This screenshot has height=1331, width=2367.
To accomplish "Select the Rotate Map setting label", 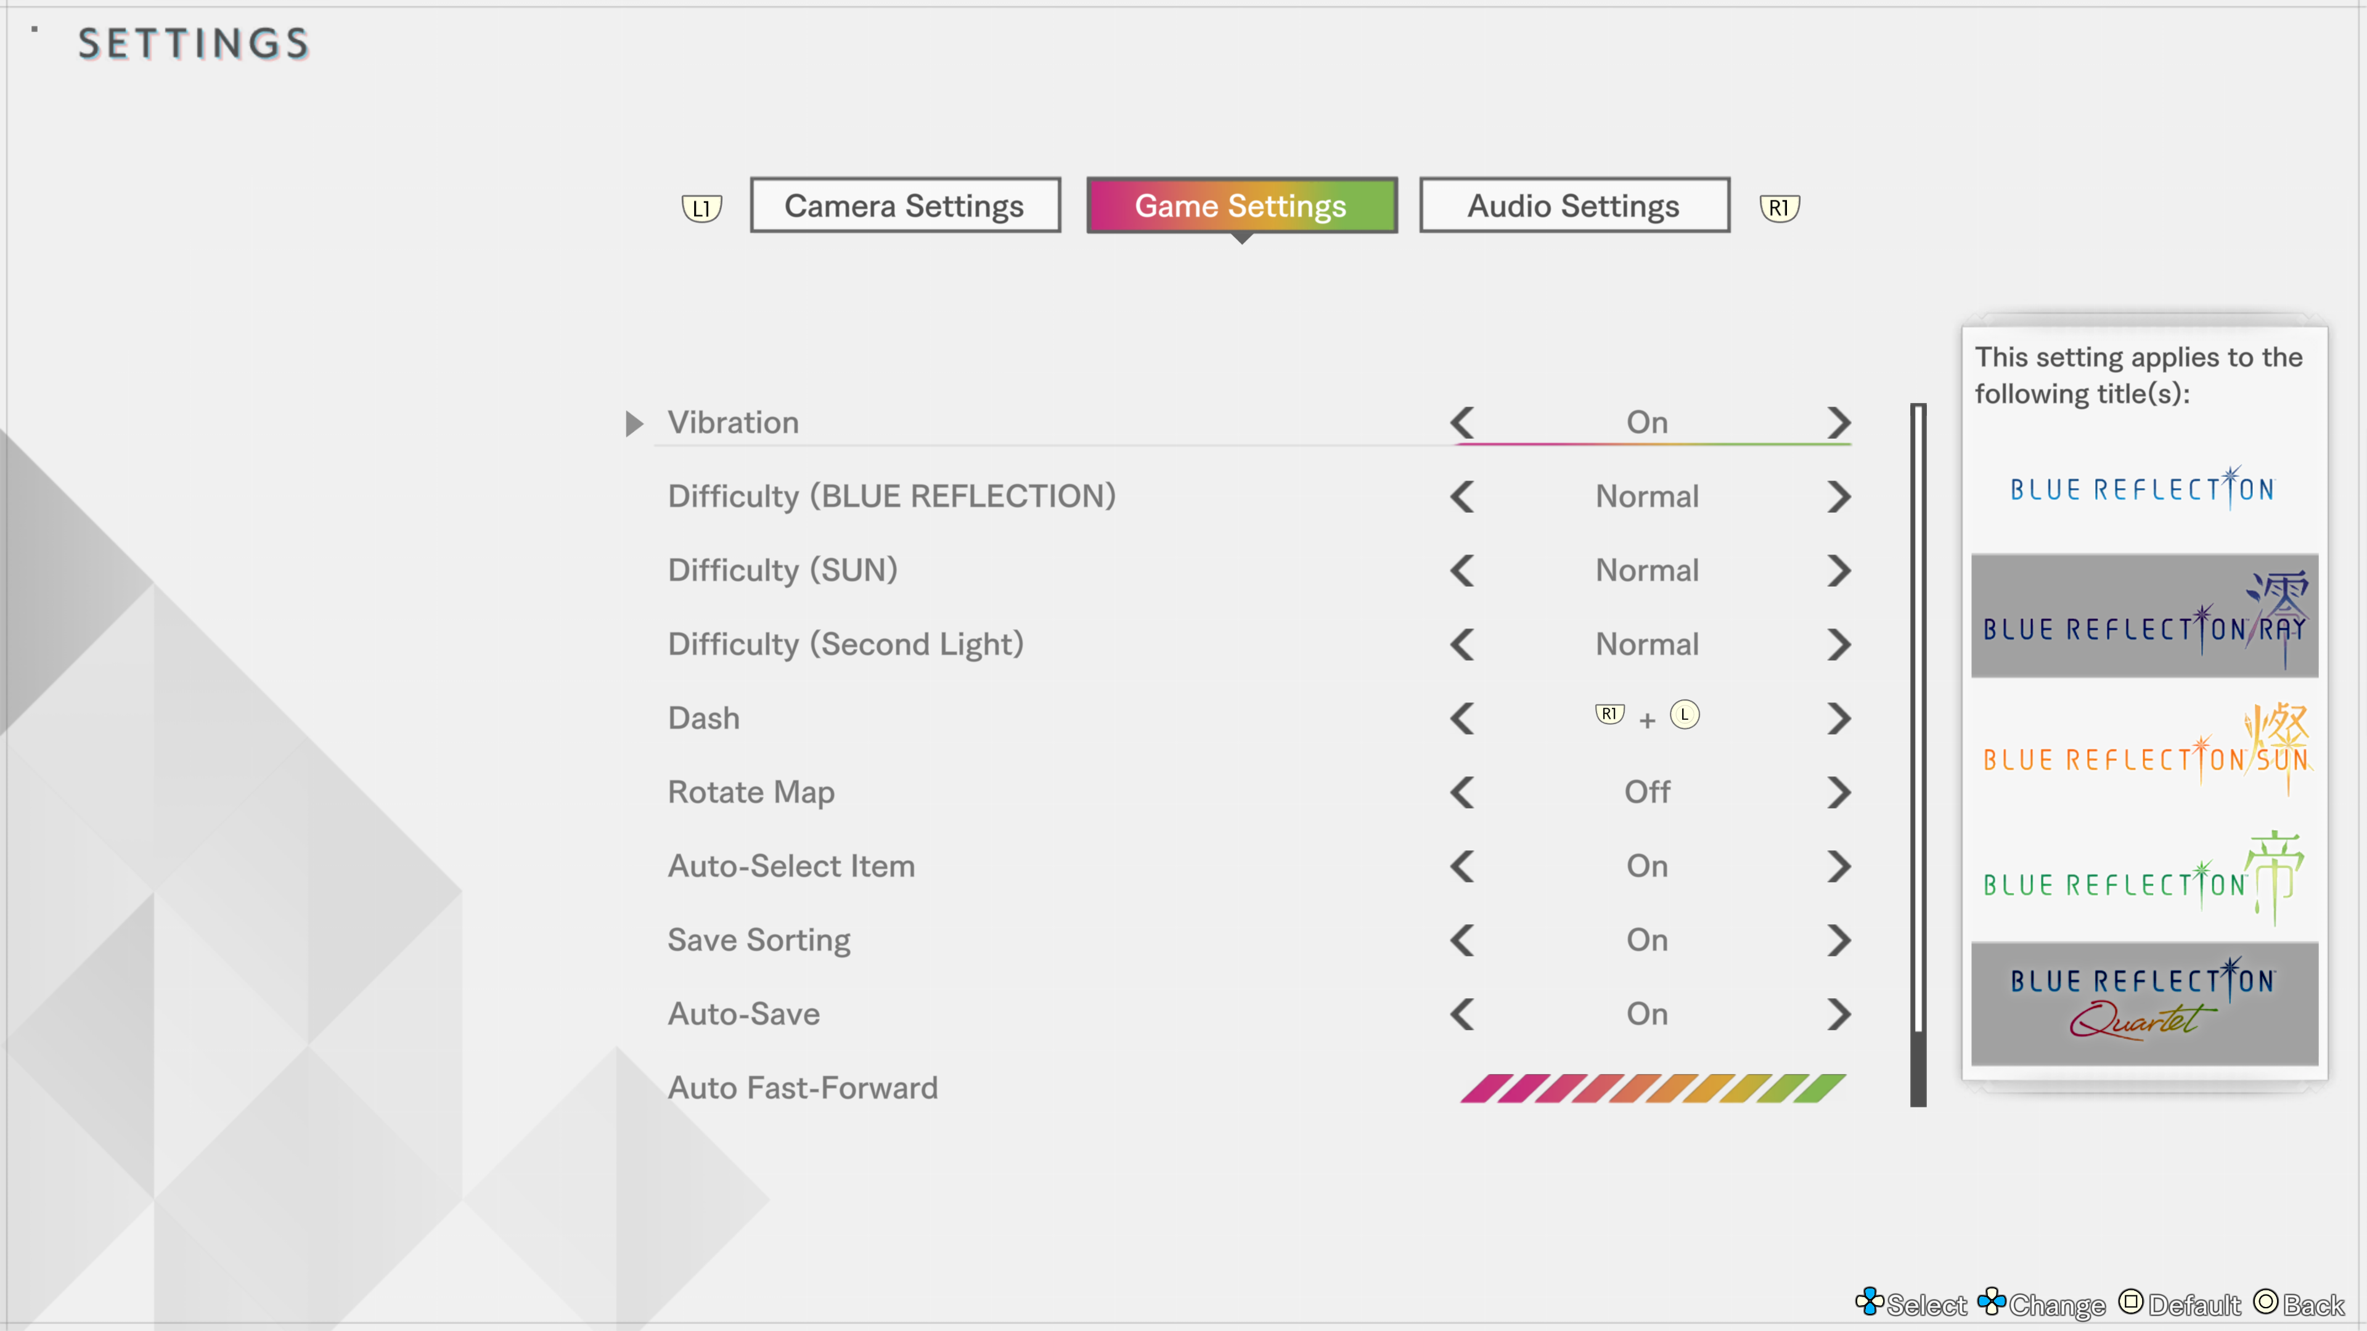I will (x=751, y=792).
